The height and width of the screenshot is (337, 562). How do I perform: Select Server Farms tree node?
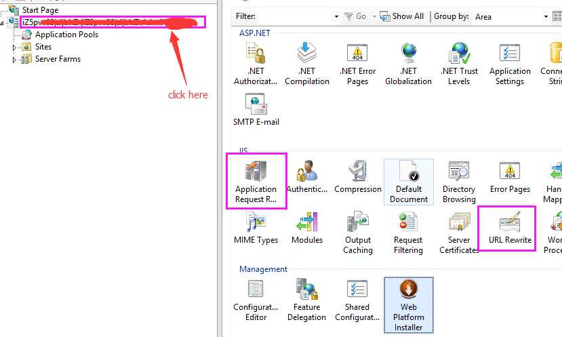tap(58, 59)
